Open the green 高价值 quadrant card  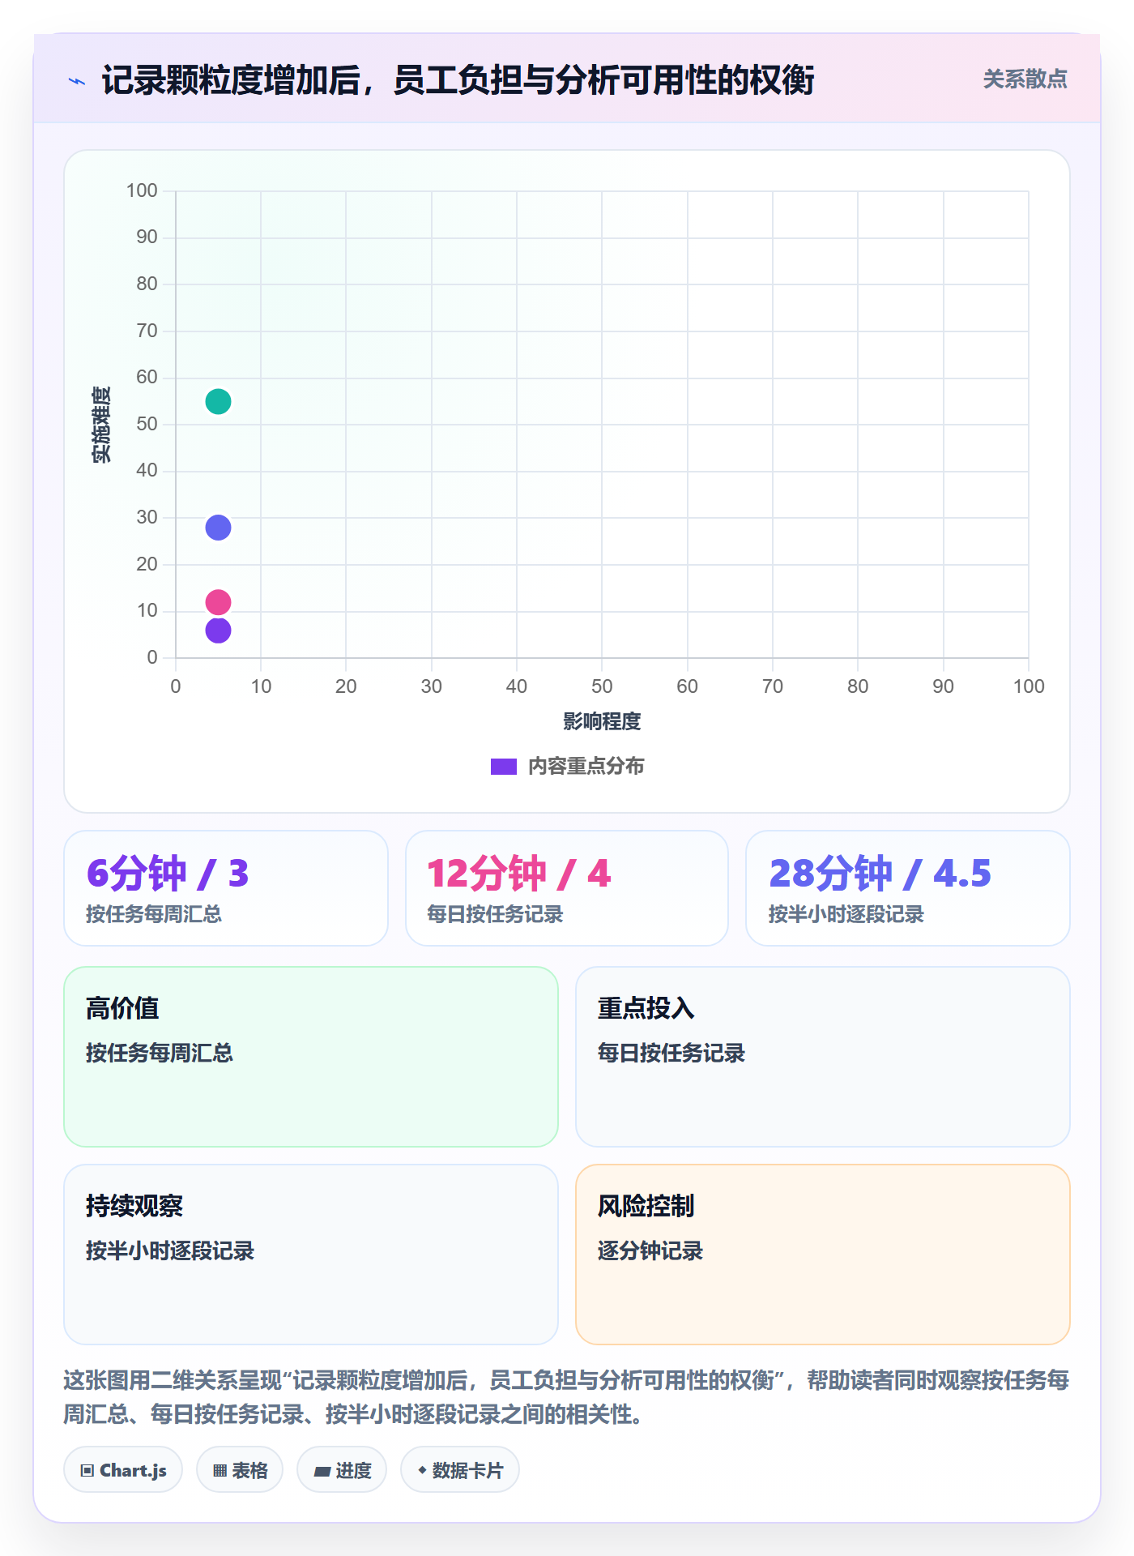[311, 1057]
